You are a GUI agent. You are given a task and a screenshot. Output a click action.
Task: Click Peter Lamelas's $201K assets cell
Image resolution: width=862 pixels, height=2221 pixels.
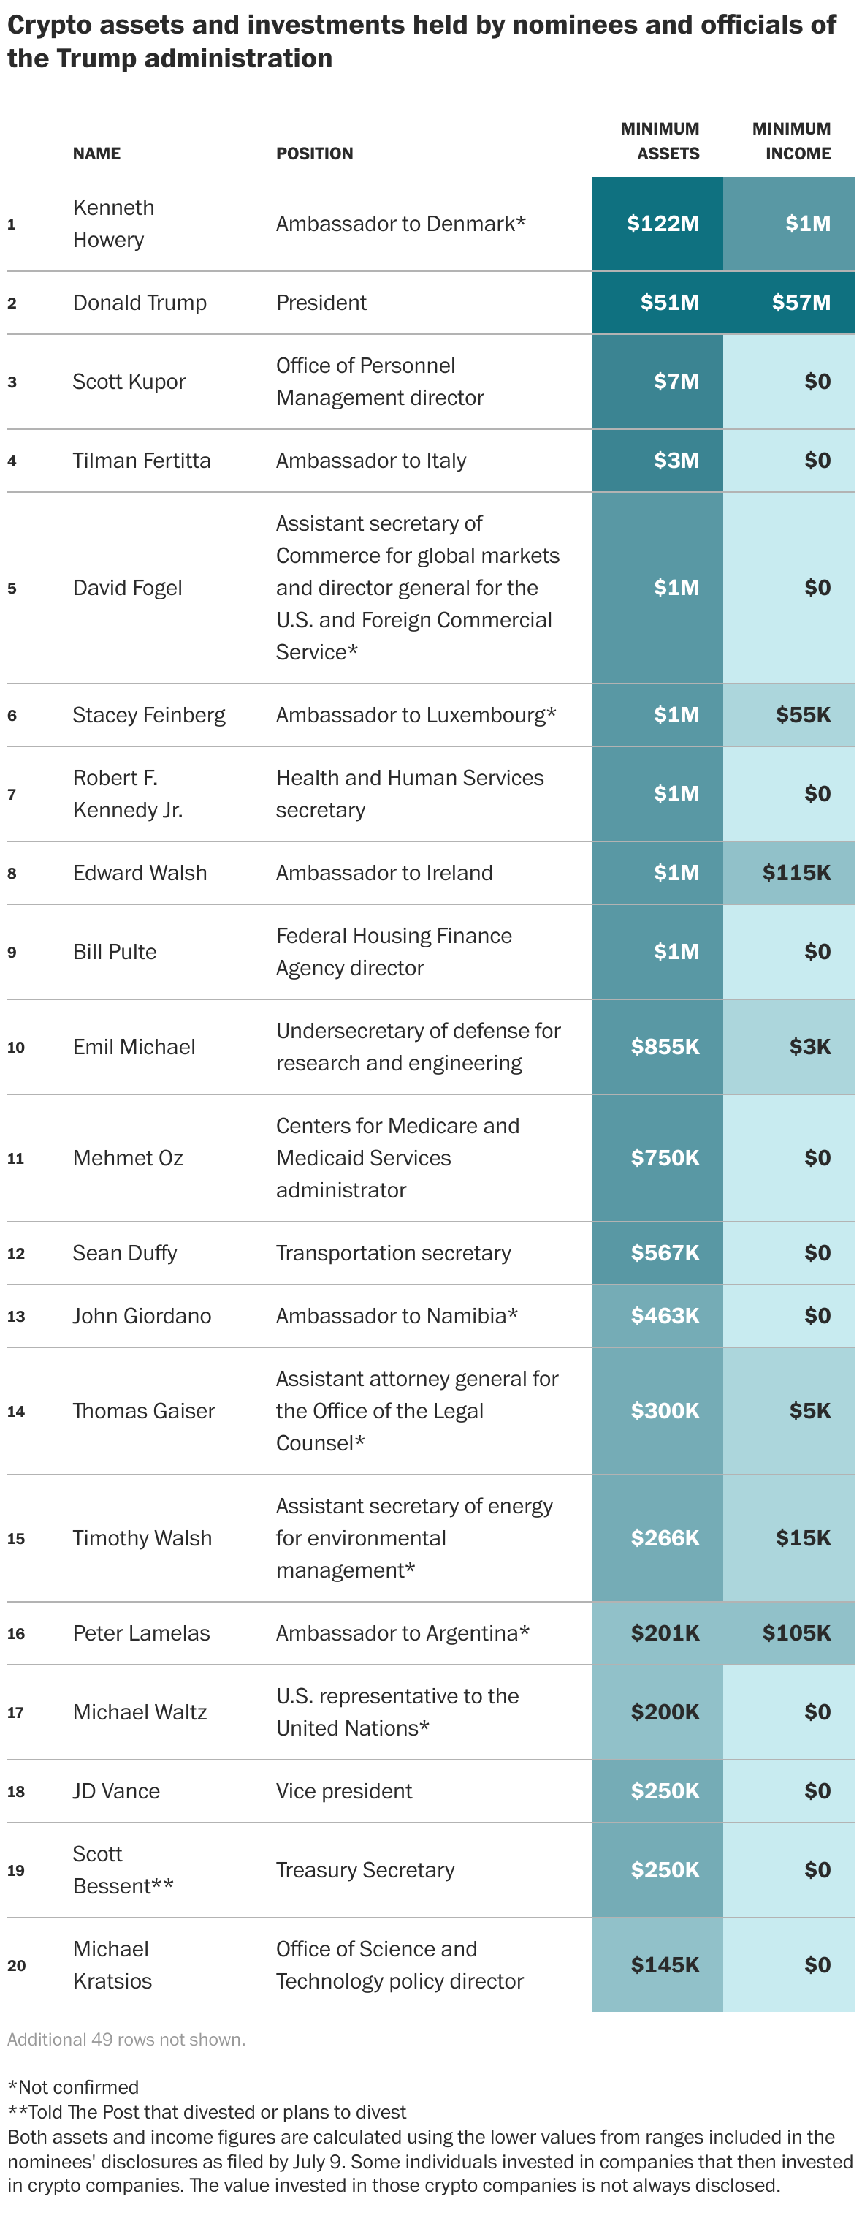(664, 1633)
